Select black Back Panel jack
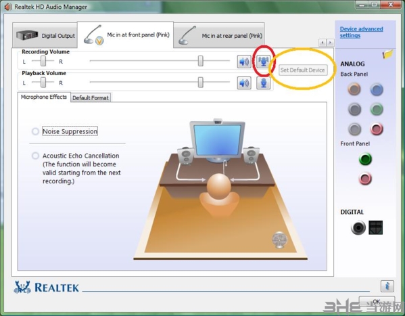405x316 pixels. pos(354,109)
